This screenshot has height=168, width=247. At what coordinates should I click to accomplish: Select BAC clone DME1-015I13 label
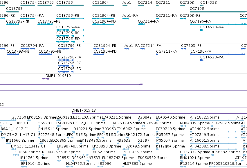pos(84,110)
